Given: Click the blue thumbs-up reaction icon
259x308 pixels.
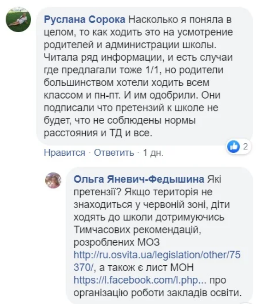Looking at the screenshot, I should 234,146.
